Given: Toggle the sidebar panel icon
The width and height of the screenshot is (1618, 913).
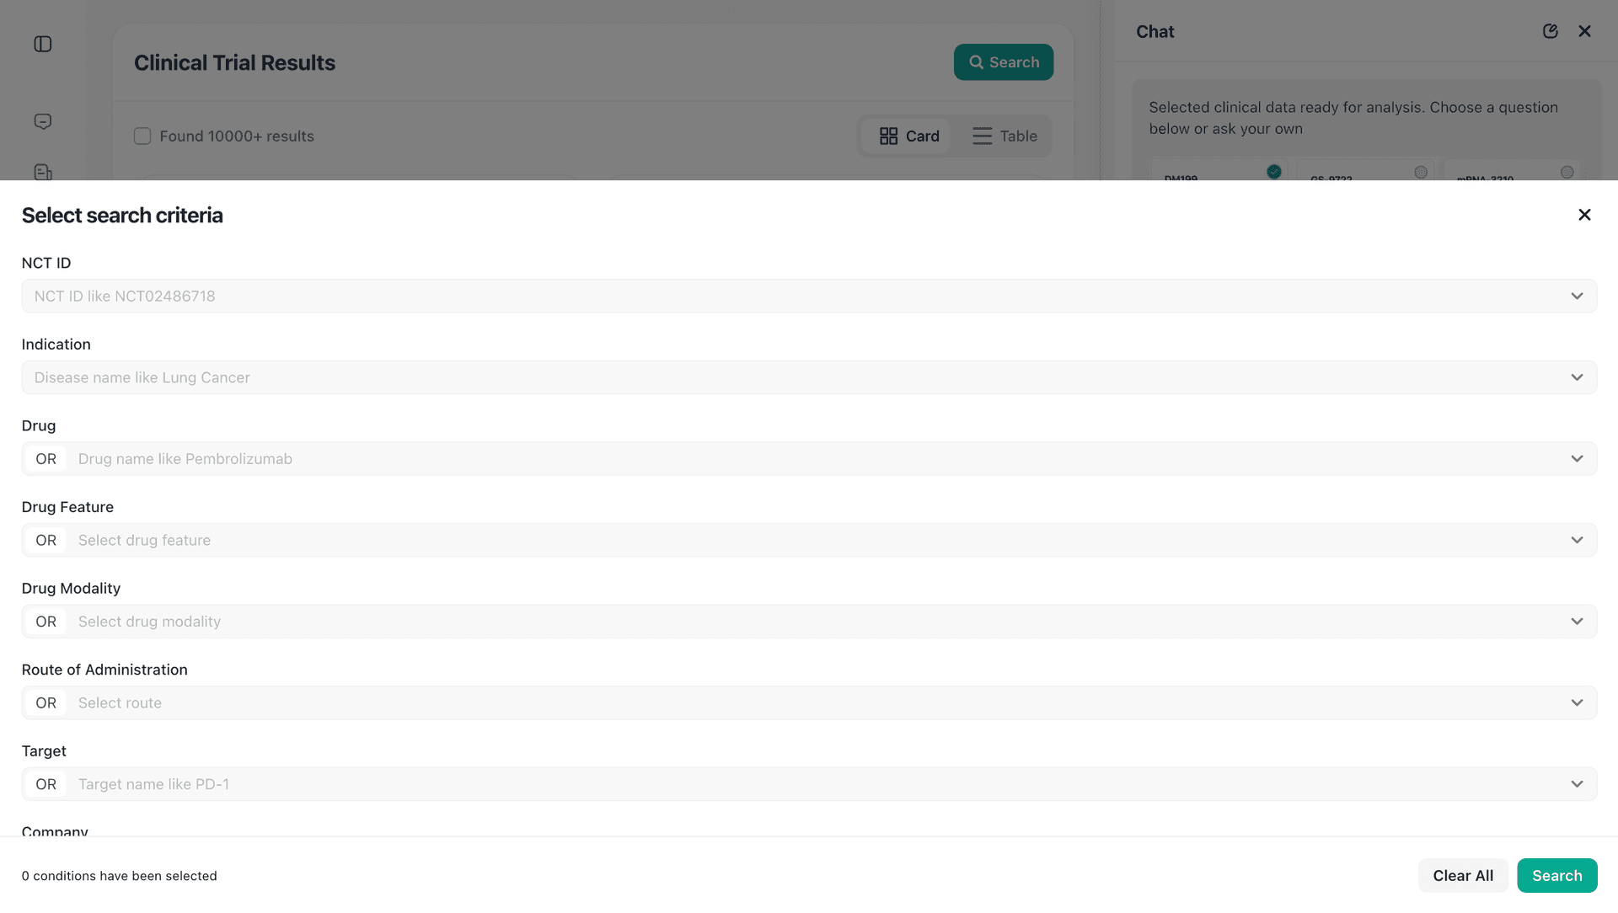Looking at the screenshot, I should (43, 44).
